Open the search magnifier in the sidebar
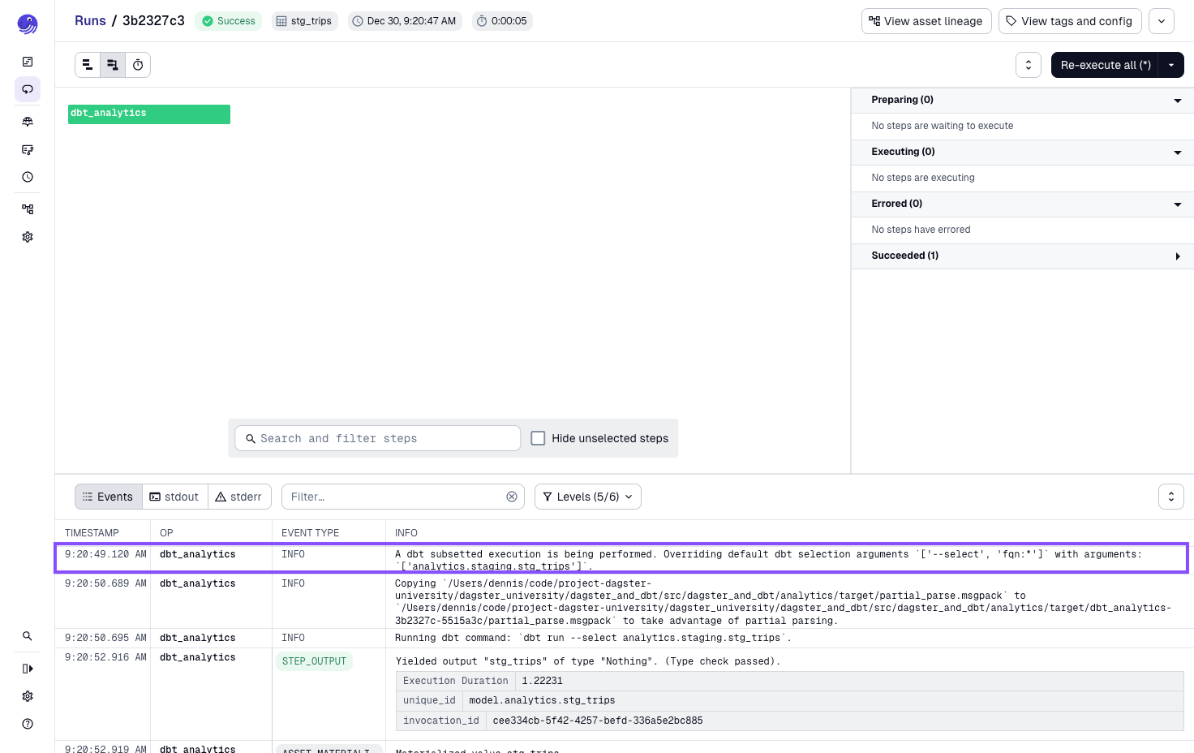1194x753 pixels. pos(27,636)
